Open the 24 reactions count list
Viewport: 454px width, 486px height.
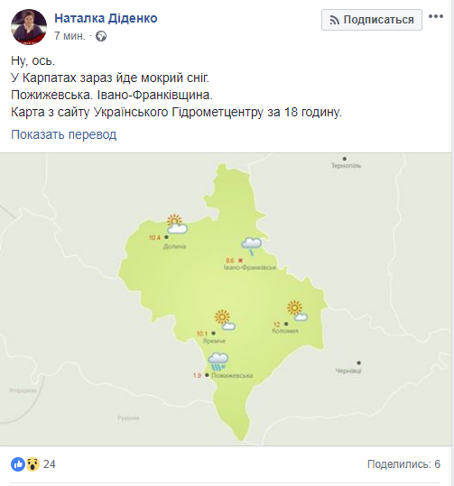point(50,464)
